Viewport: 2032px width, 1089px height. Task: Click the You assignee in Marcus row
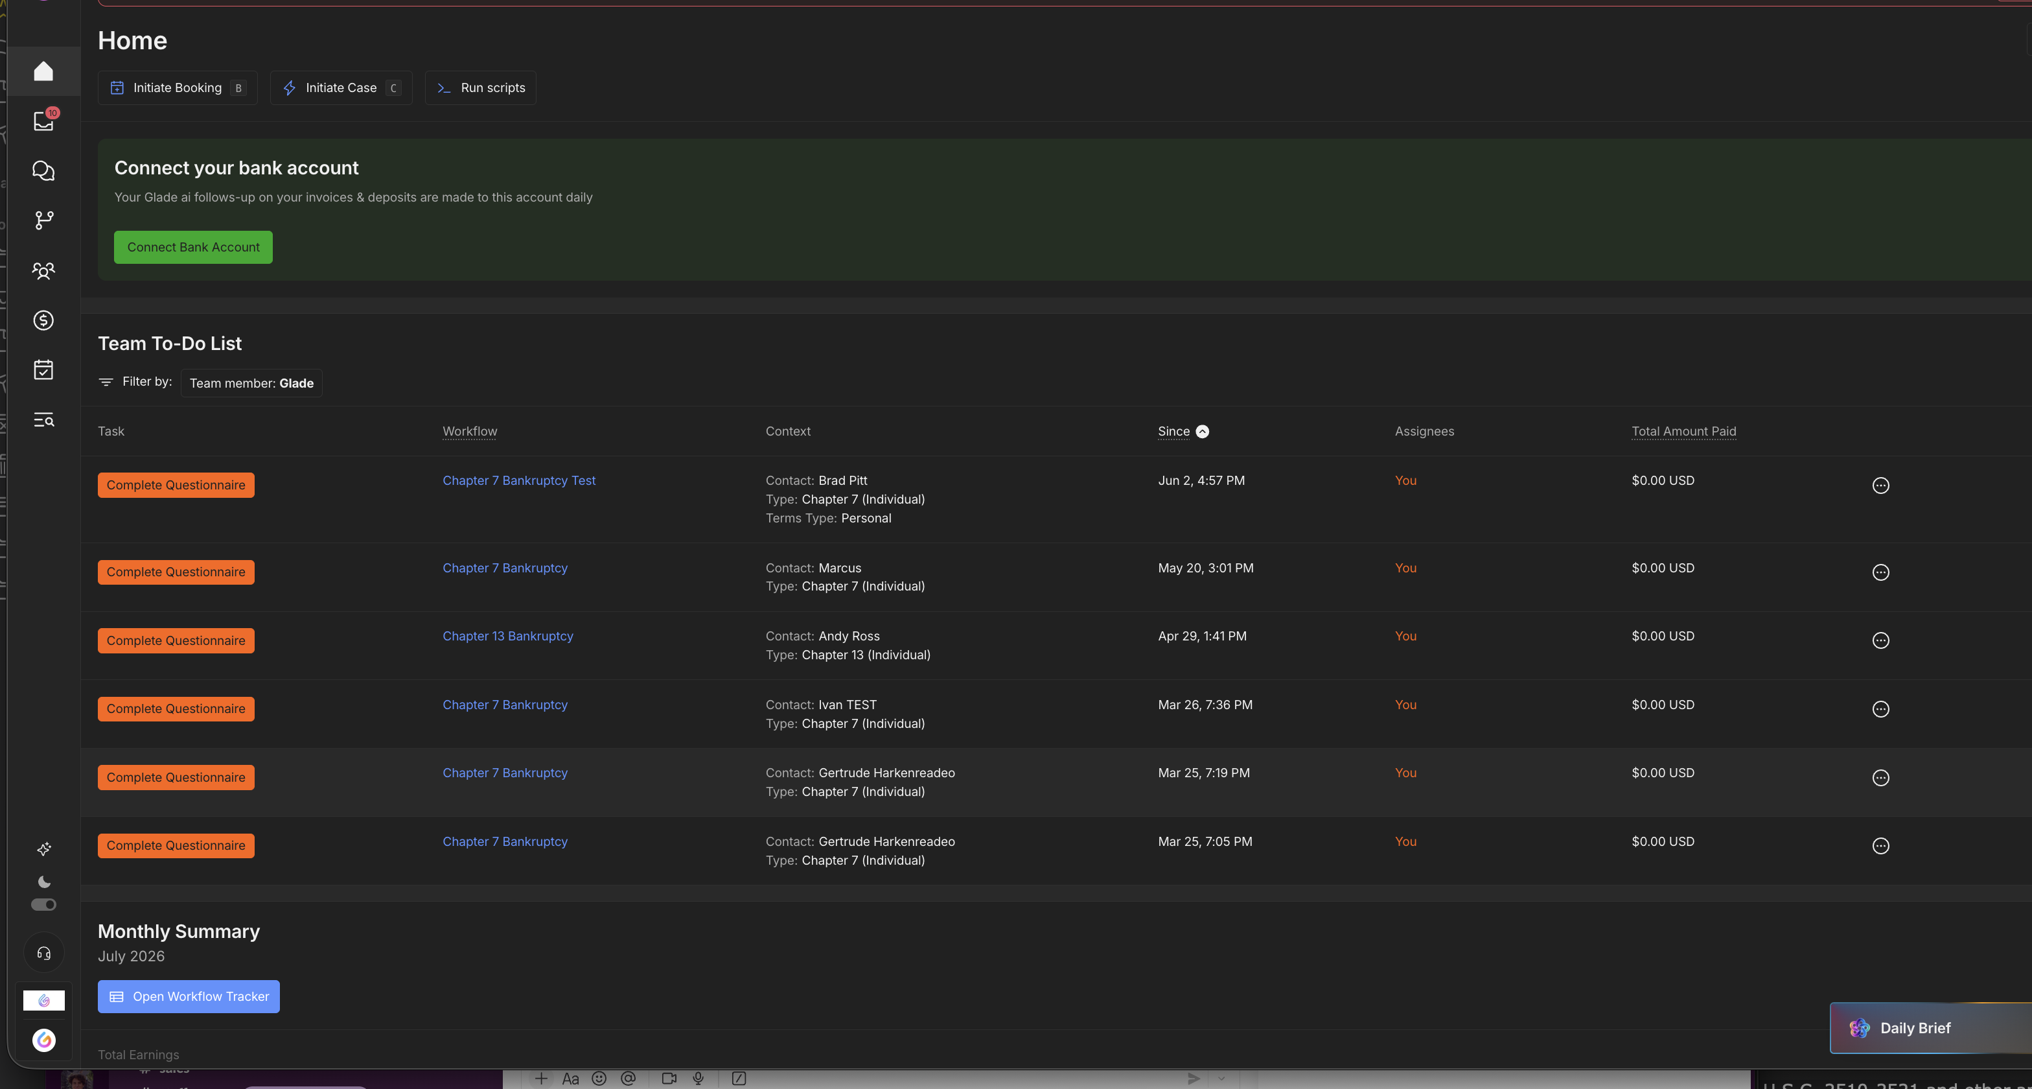click(1405, 567)
